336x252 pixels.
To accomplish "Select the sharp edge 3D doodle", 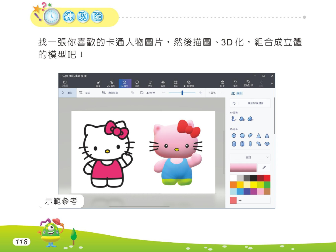I will point(250,119).
